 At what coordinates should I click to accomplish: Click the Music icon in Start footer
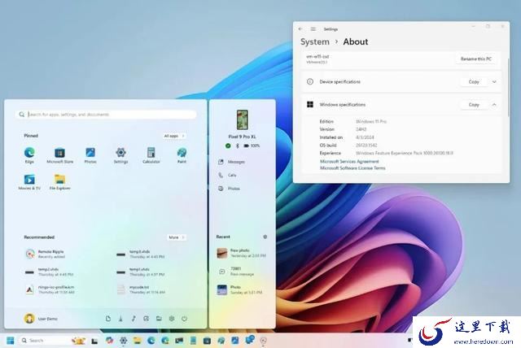point(134,319)
